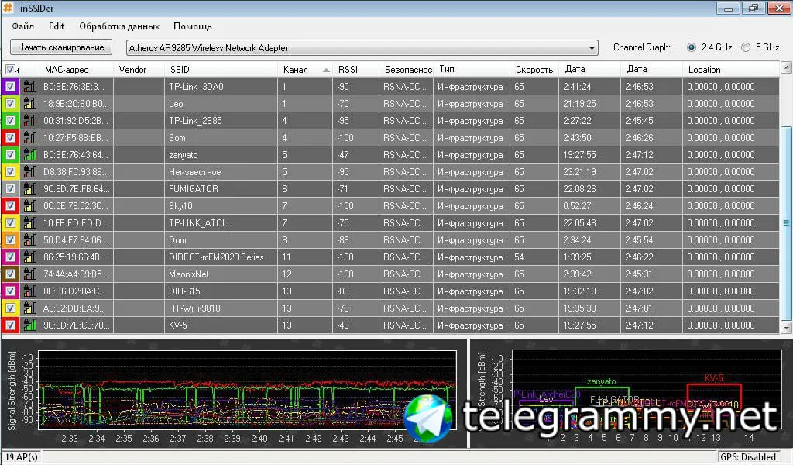Click signal bars icon for RT-WiFi-9818
Viewport: 793px width, 465px height.
pos(30,308)
